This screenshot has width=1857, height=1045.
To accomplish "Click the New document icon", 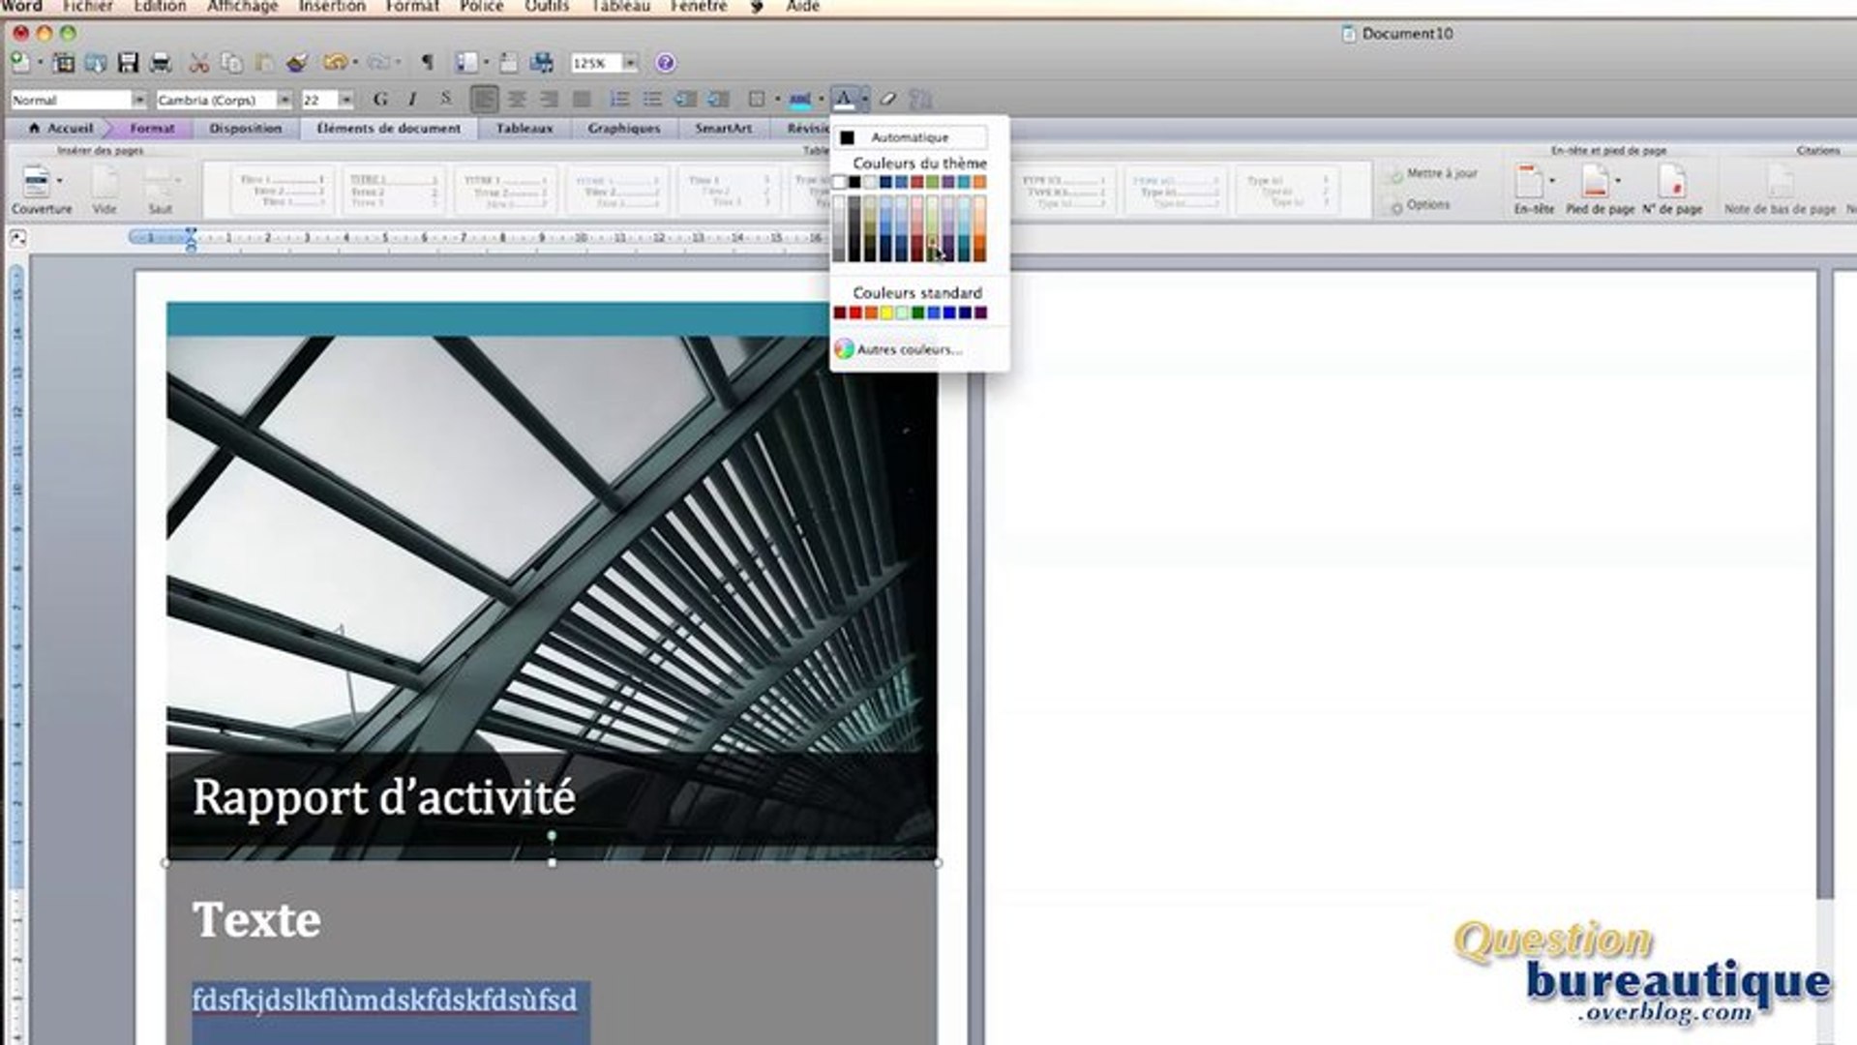I will pyautogui.click(x=19, y=63).
